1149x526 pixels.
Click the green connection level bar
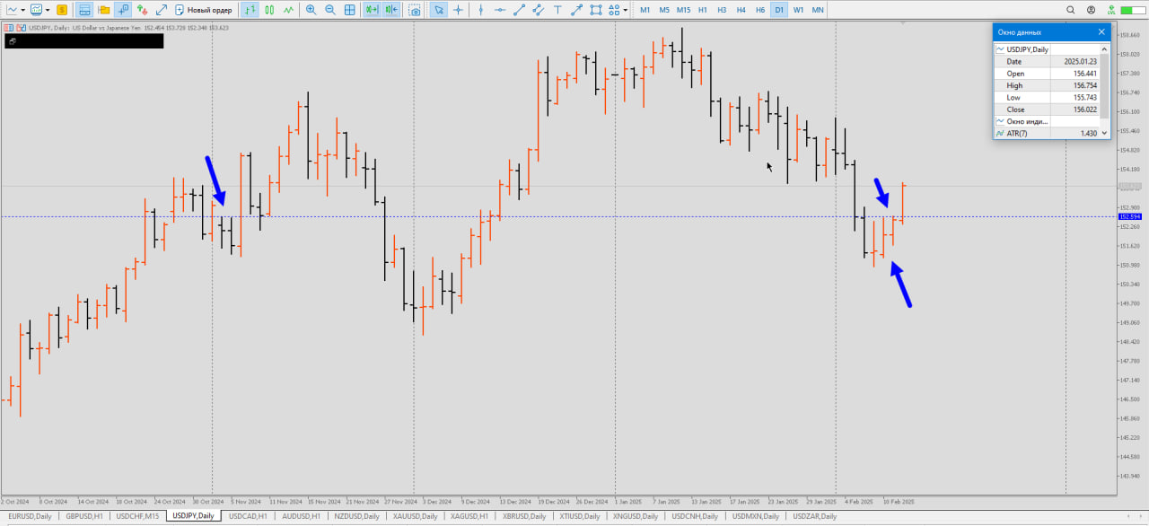[x=1132, y=10]
